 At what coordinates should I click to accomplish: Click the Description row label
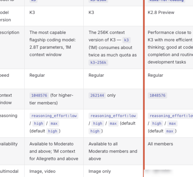10,33
